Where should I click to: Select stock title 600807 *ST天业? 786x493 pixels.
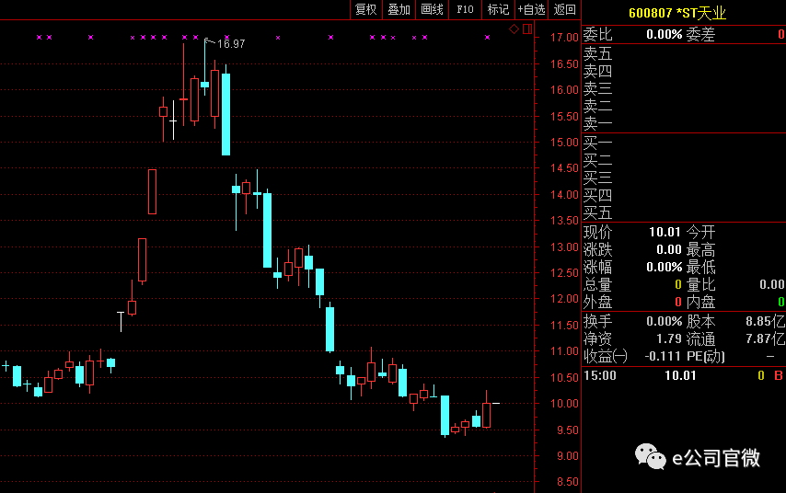(677, 13)
